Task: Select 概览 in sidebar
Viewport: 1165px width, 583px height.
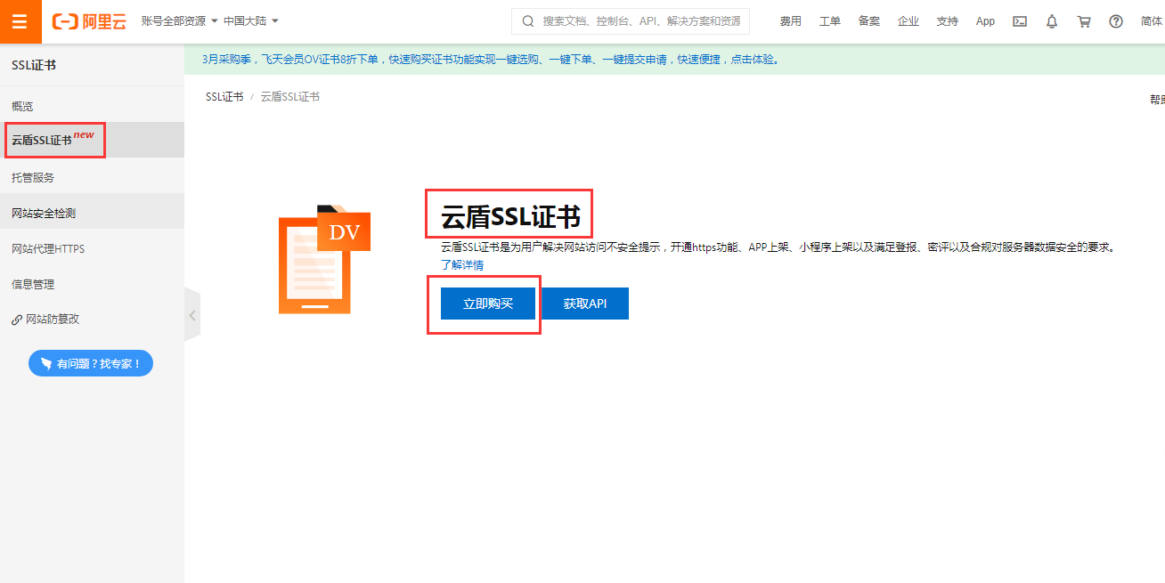Action: tap(92, 106)
